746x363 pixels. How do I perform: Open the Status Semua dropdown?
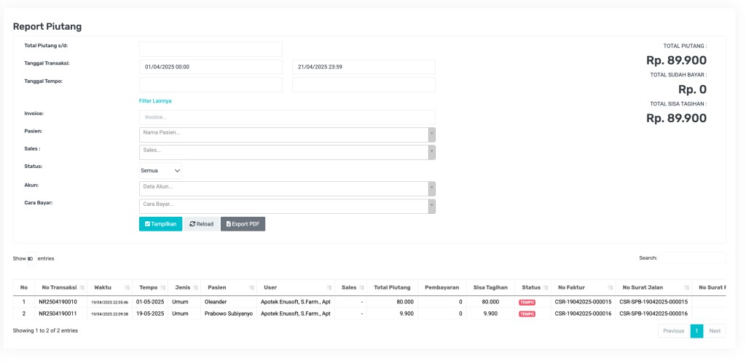[x=160, y=170]
